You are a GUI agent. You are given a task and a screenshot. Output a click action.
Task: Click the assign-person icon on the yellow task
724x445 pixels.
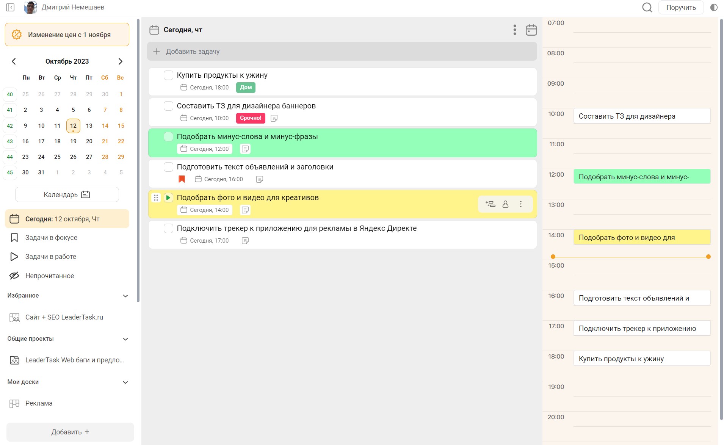505,204
